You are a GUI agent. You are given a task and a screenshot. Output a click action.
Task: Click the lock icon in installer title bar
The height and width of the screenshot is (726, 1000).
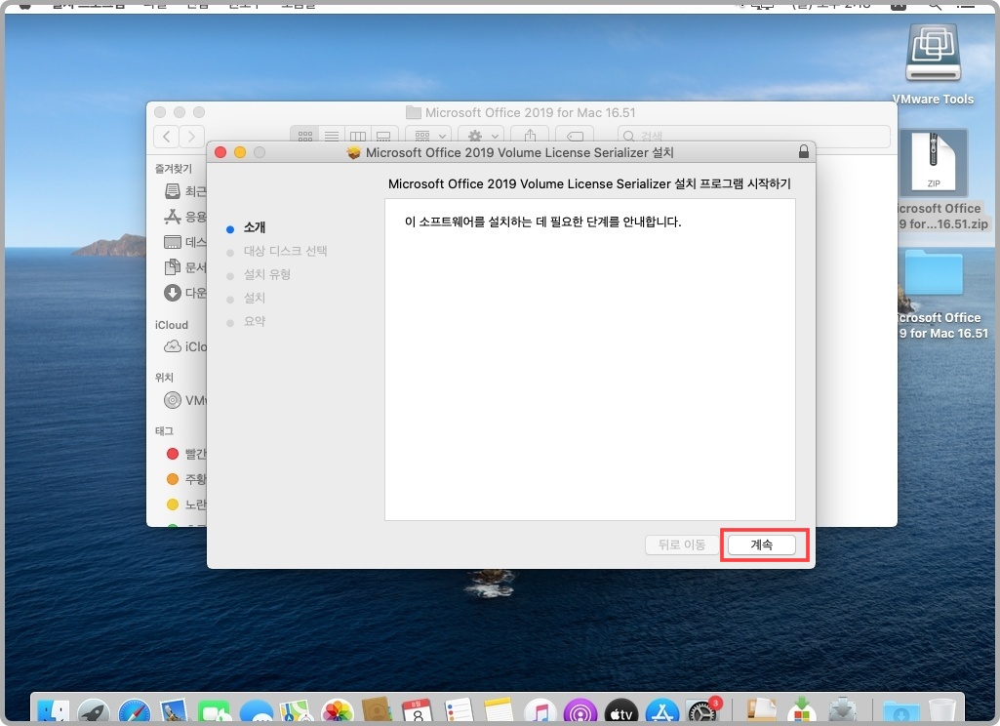[804, 152]
